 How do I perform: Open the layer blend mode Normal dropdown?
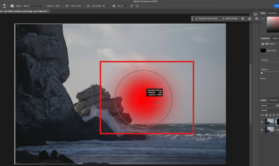coord(269,110)
